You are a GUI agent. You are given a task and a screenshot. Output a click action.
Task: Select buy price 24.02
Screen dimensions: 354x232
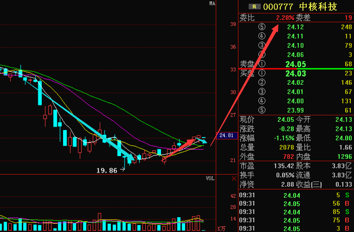[x=296, y=82]
